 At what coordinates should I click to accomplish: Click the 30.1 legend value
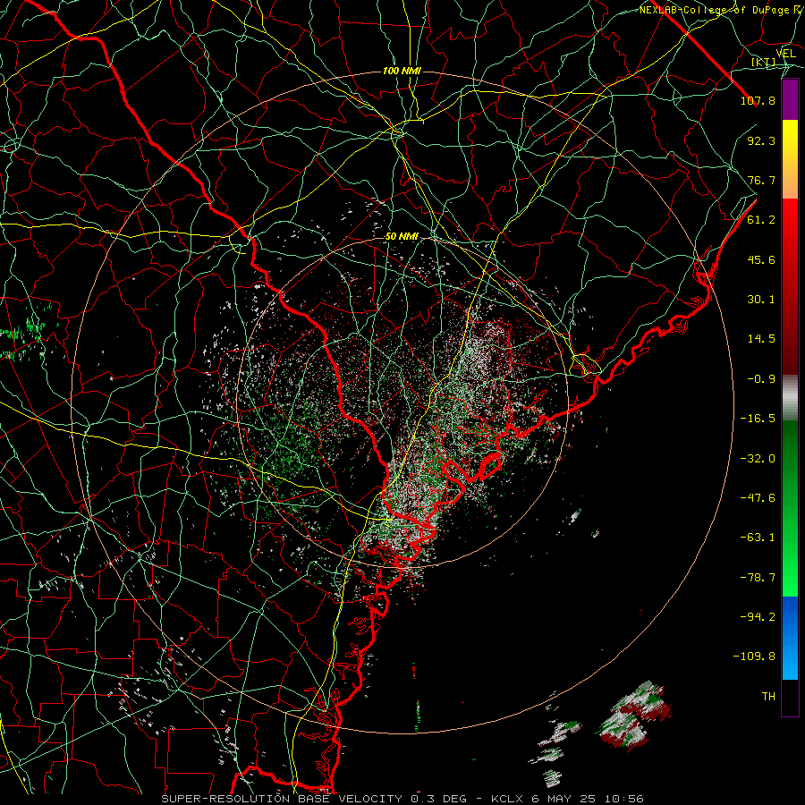coord(761,300)
